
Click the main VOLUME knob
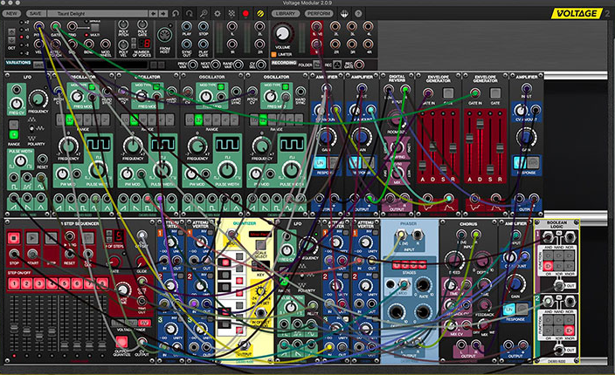(281, 34)
